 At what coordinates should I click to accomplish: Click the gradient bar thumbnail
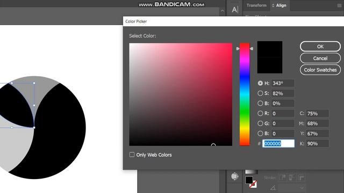pos(252,172)
